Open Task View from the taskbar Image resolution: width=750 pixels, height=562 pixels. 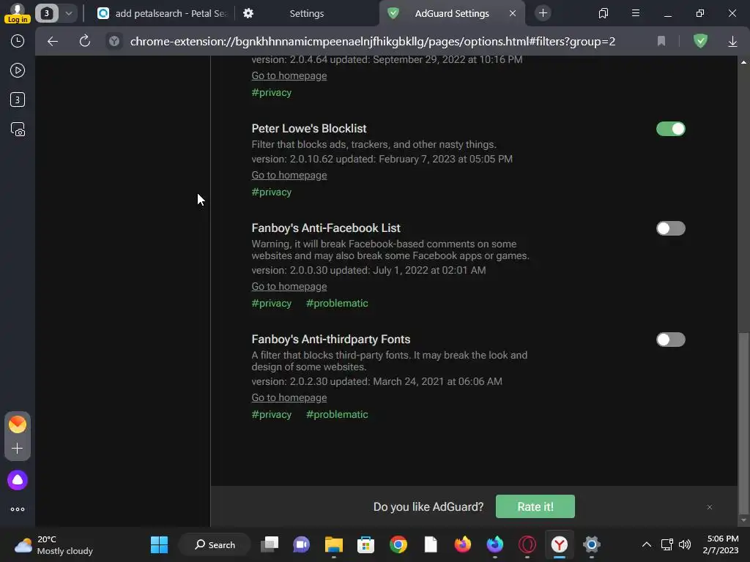270,544
